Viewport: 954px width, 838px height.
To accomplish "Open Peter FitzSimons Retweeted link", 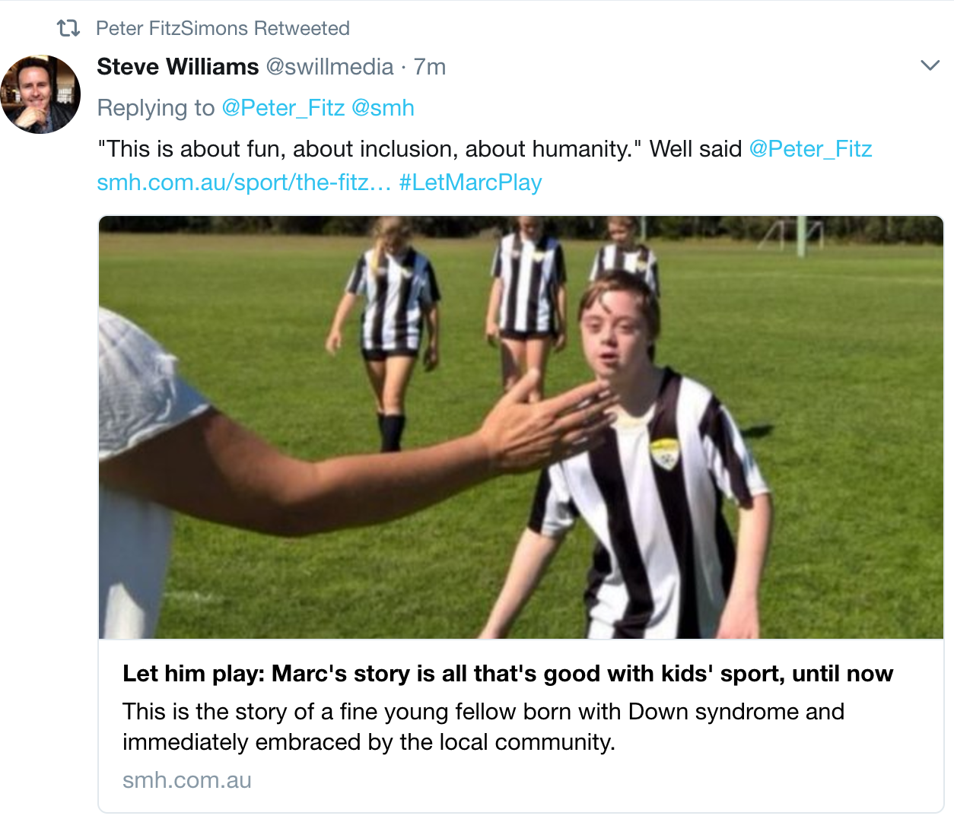I will pos(222,28).
